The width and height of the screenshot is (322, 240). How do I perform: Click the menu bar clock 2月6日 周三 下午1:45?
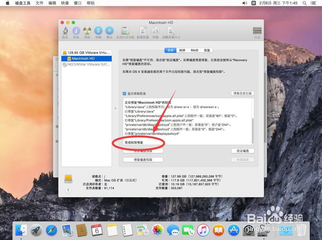point(278,3)
